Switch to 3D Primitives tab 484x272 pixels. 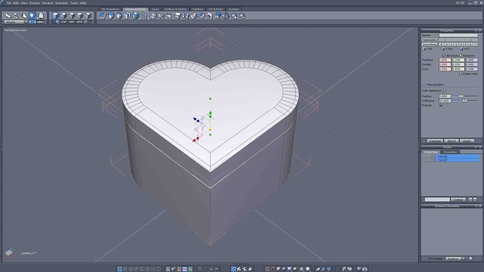pos(110,9)
